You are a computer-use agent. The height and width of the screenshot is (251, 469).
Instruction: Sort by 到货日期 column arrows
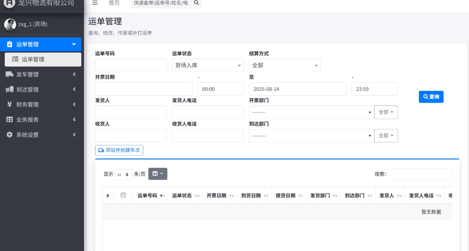click(266, 196)
